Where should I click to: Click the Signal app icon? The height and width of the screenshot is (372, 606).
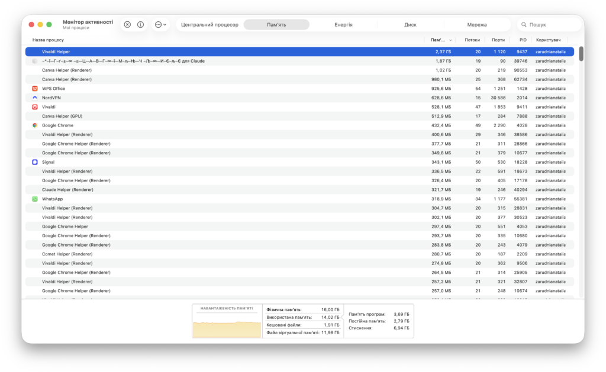click(35, 162)
